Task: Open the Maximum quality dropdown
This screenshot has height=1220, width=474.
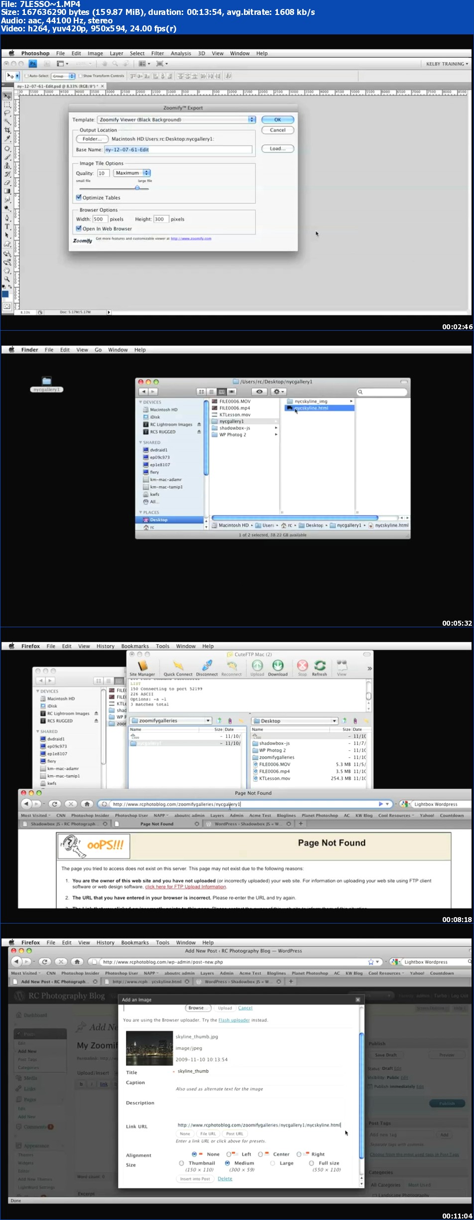Action: click(x=132, y=173)
